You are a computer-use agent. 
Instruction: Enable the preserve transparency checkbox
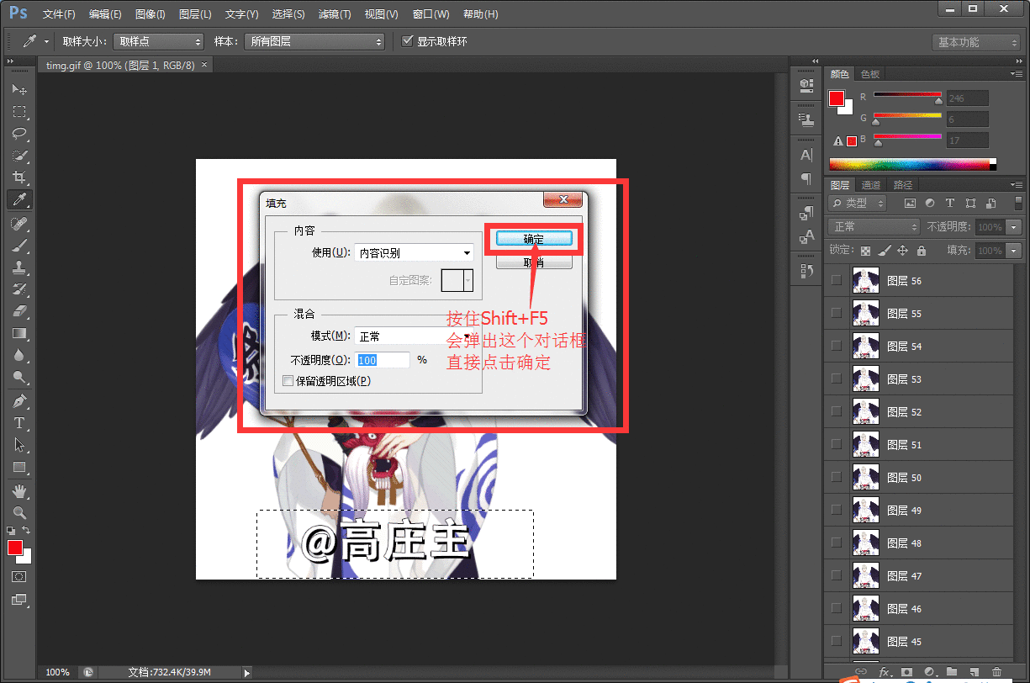288,381
